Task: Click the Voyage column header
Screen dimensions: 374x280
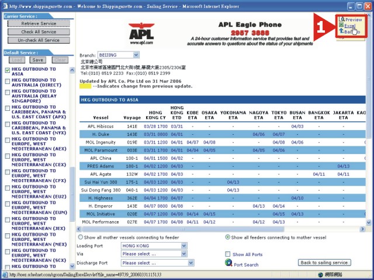Action: pos(132,118)
